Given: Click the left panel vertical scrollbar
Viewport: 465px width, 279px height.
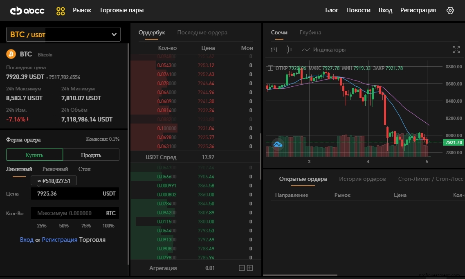Looking at the screenshot, I should 128,154.
